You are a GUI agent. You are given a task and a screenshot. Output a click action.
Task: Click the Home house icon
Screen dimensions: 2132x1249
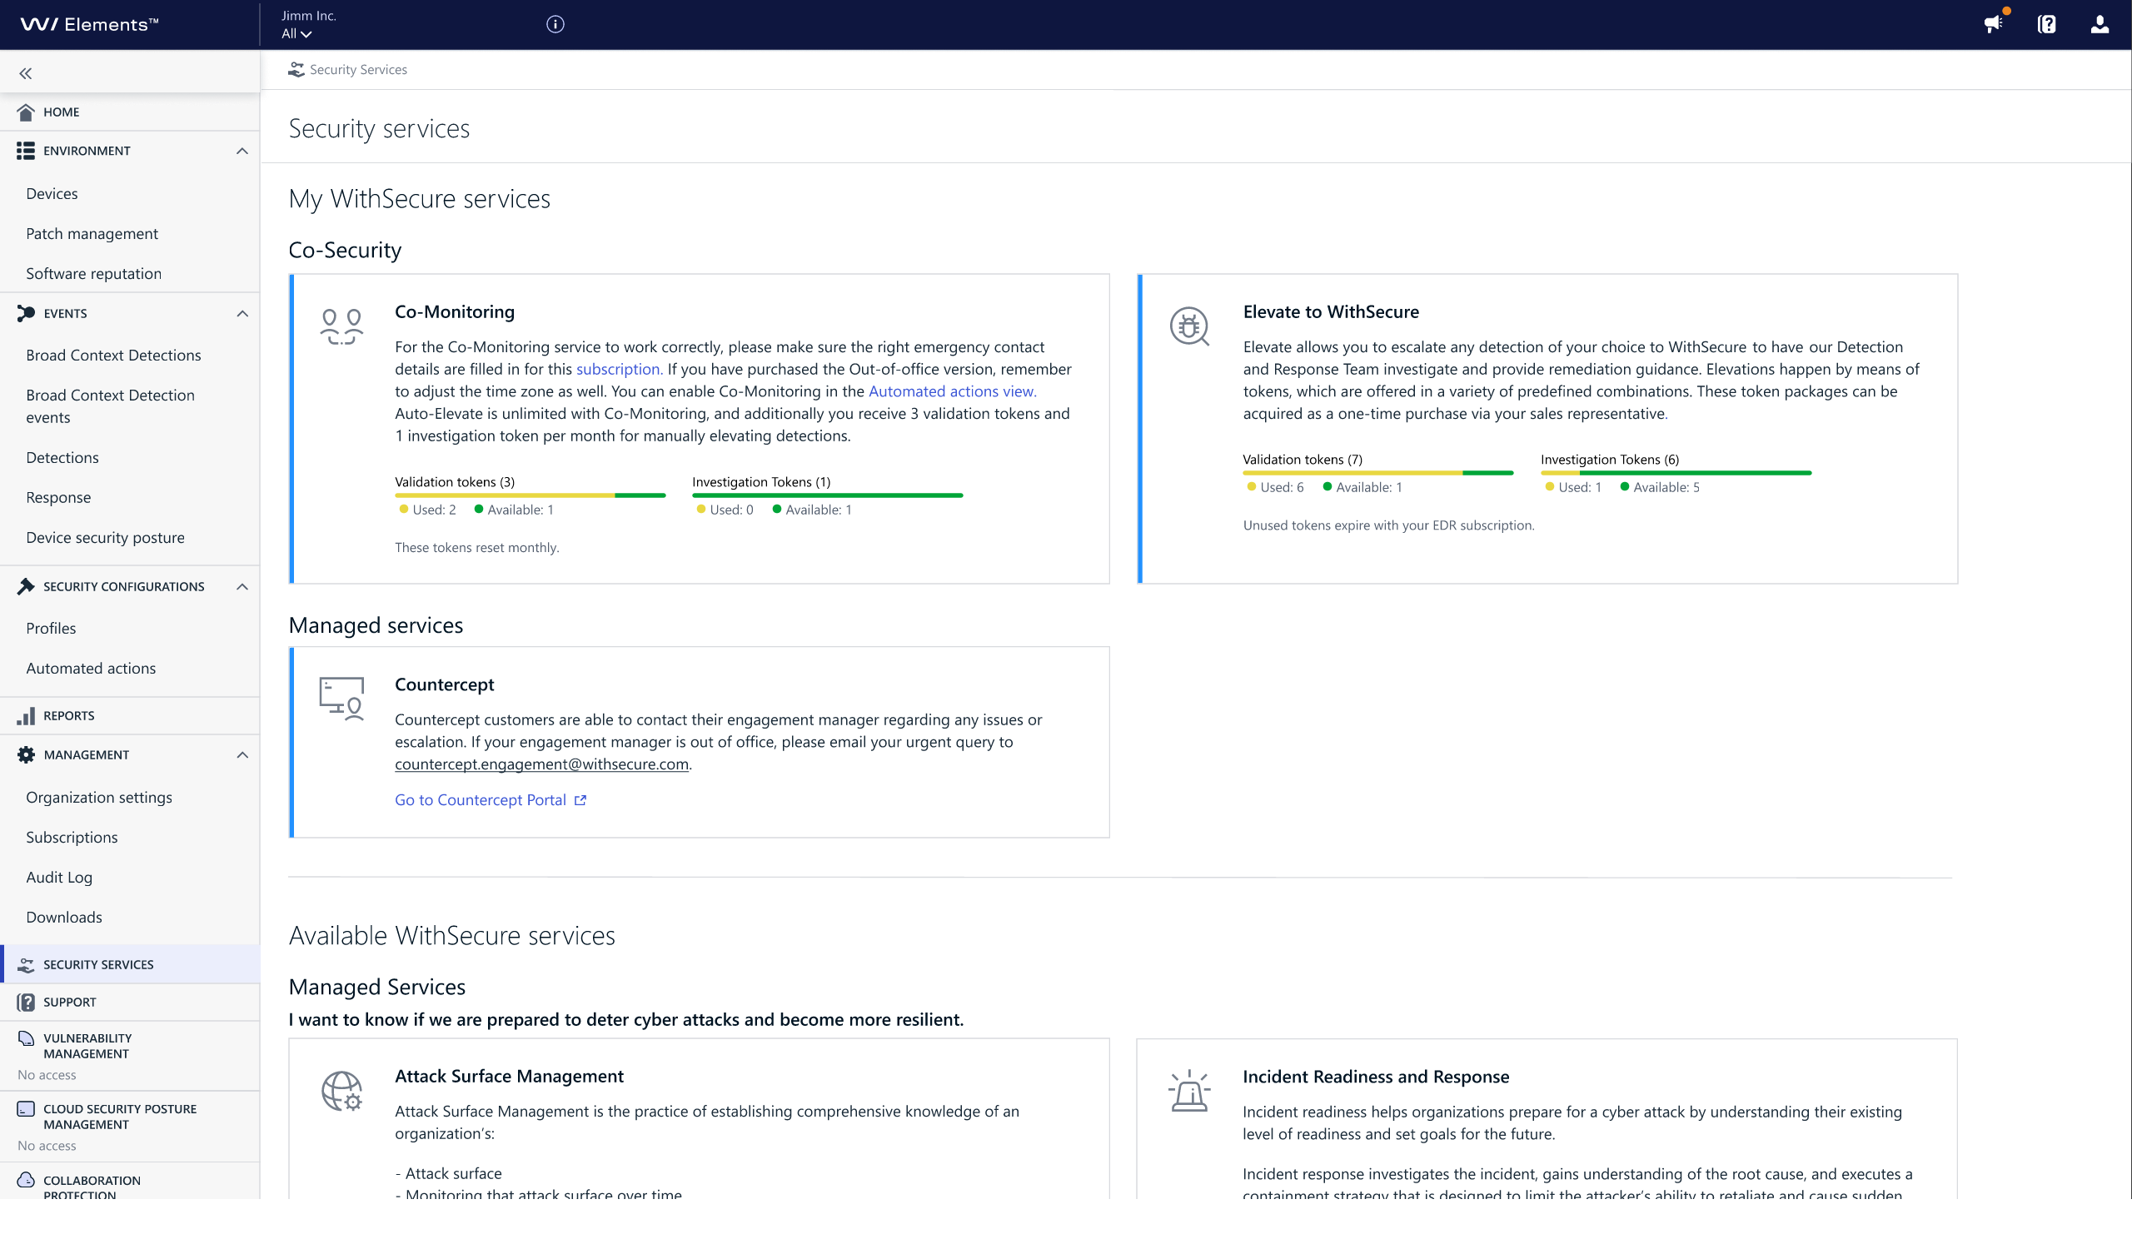click(x=25, y=112)
